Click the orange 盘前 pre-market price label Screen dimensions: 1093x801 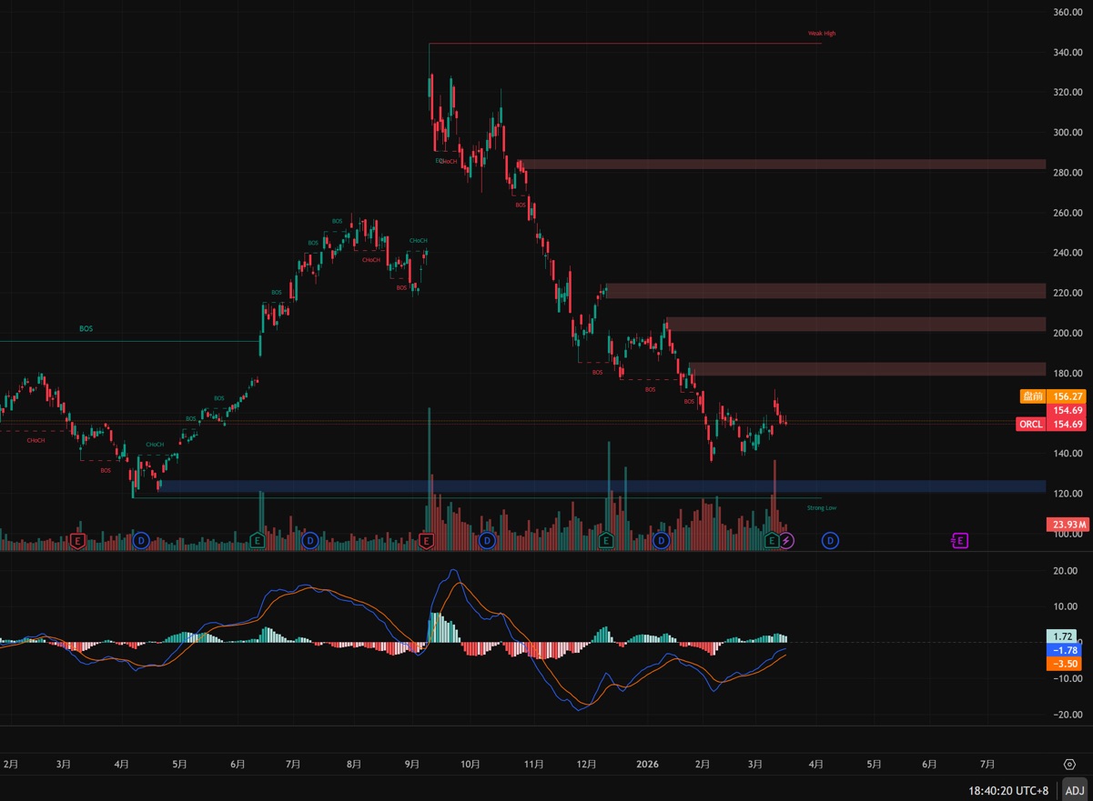pos(1032,396)
